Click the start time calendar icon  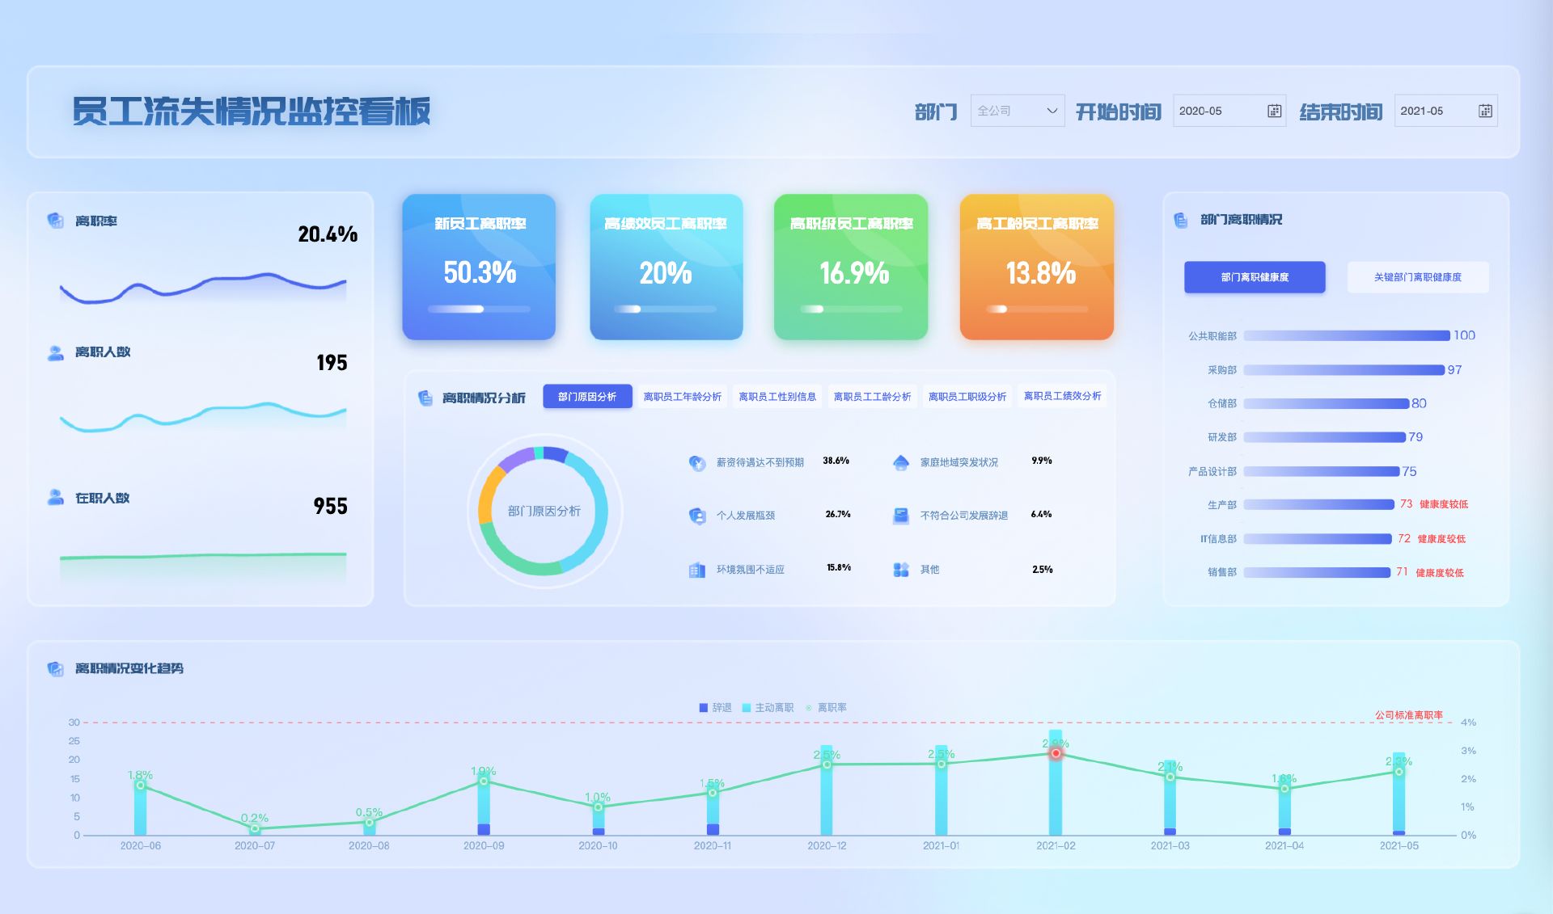[x=1274, y=111]
